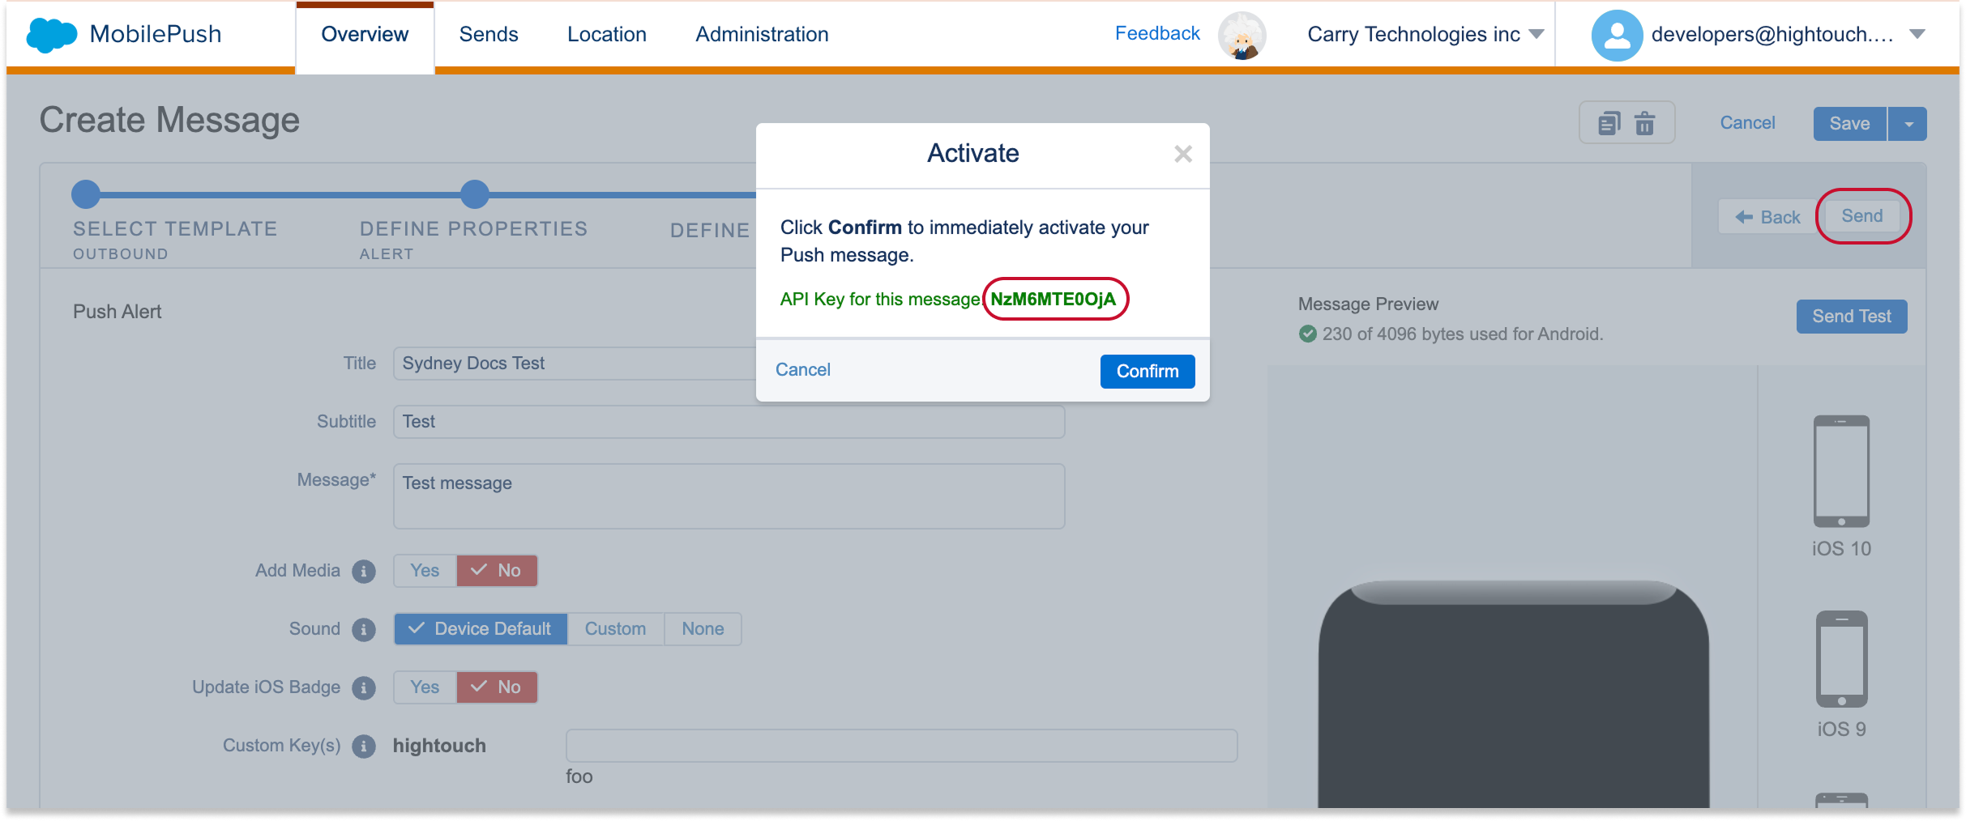This screenshot has width=1966, height=821.
Task: Click the Update iOS Badge info icon
Action: coord(364,688)
